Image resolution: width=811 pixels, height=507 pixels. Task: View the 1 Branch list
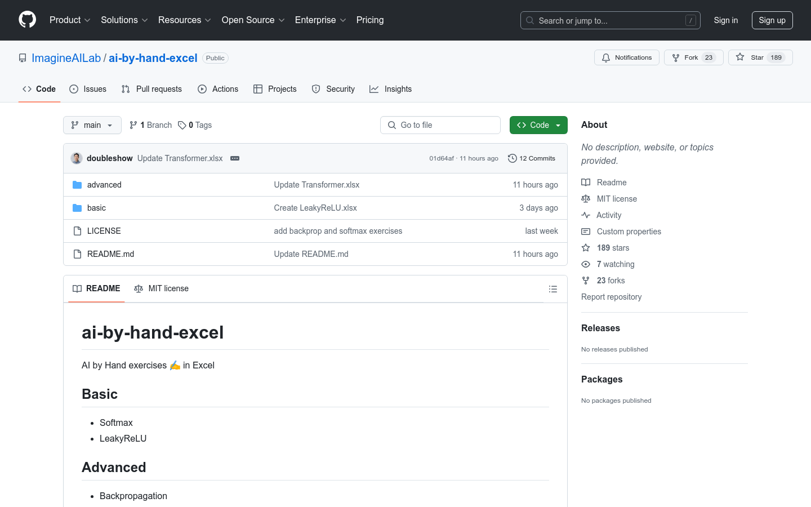[x=150, y=125]
